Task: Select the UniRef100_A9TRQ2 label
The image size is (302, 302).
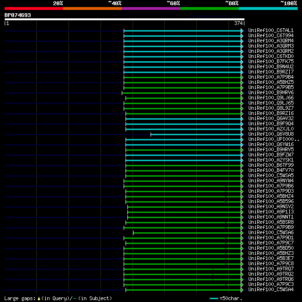Action: [271, 274]
